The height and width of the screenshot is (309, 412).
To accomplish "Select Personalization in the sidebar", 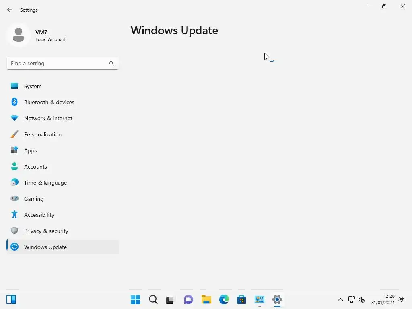I will [62, 134].
